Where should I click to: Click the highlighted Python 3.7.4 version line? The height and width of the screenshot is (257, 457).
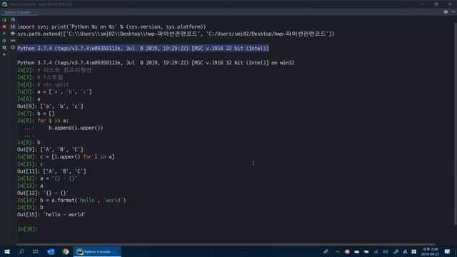143,49
